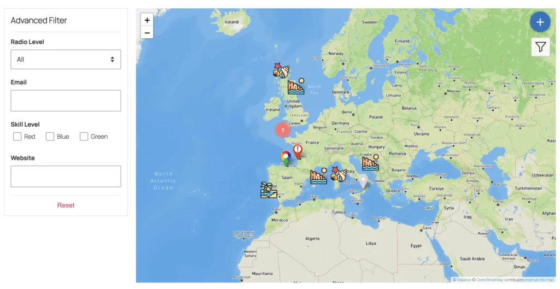This screenshot has height=289, width=560.
Task: Select the red exclamation pin near Bordeaux
Action: (297, 151)
